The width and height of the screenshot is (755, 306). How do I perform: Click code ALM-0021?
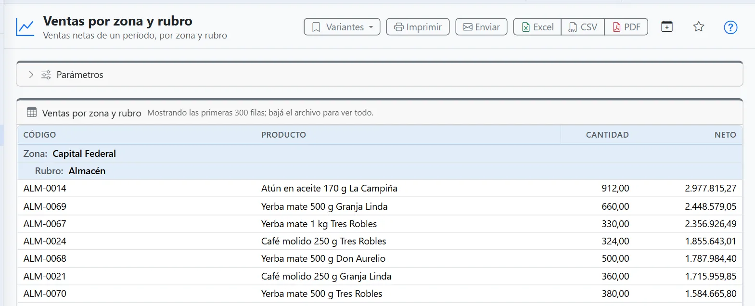point(45,276)
